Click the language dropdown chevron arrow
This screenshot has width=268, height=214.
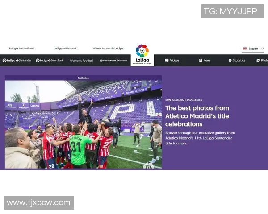tap(262, 49)
